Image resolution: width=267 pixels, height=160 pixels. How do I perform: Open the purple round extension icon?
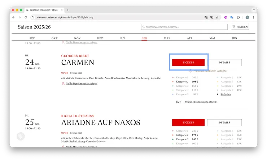[x=226, y=17]
